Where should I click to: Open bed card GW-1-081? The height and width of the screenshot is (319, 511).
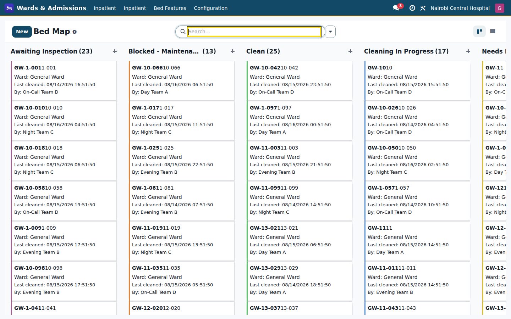182,201
